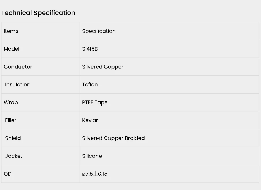Image resolution: width=261 pixels, height=190 pixels.
Task: Click the ± symbol in OD value
Action: 95,174
